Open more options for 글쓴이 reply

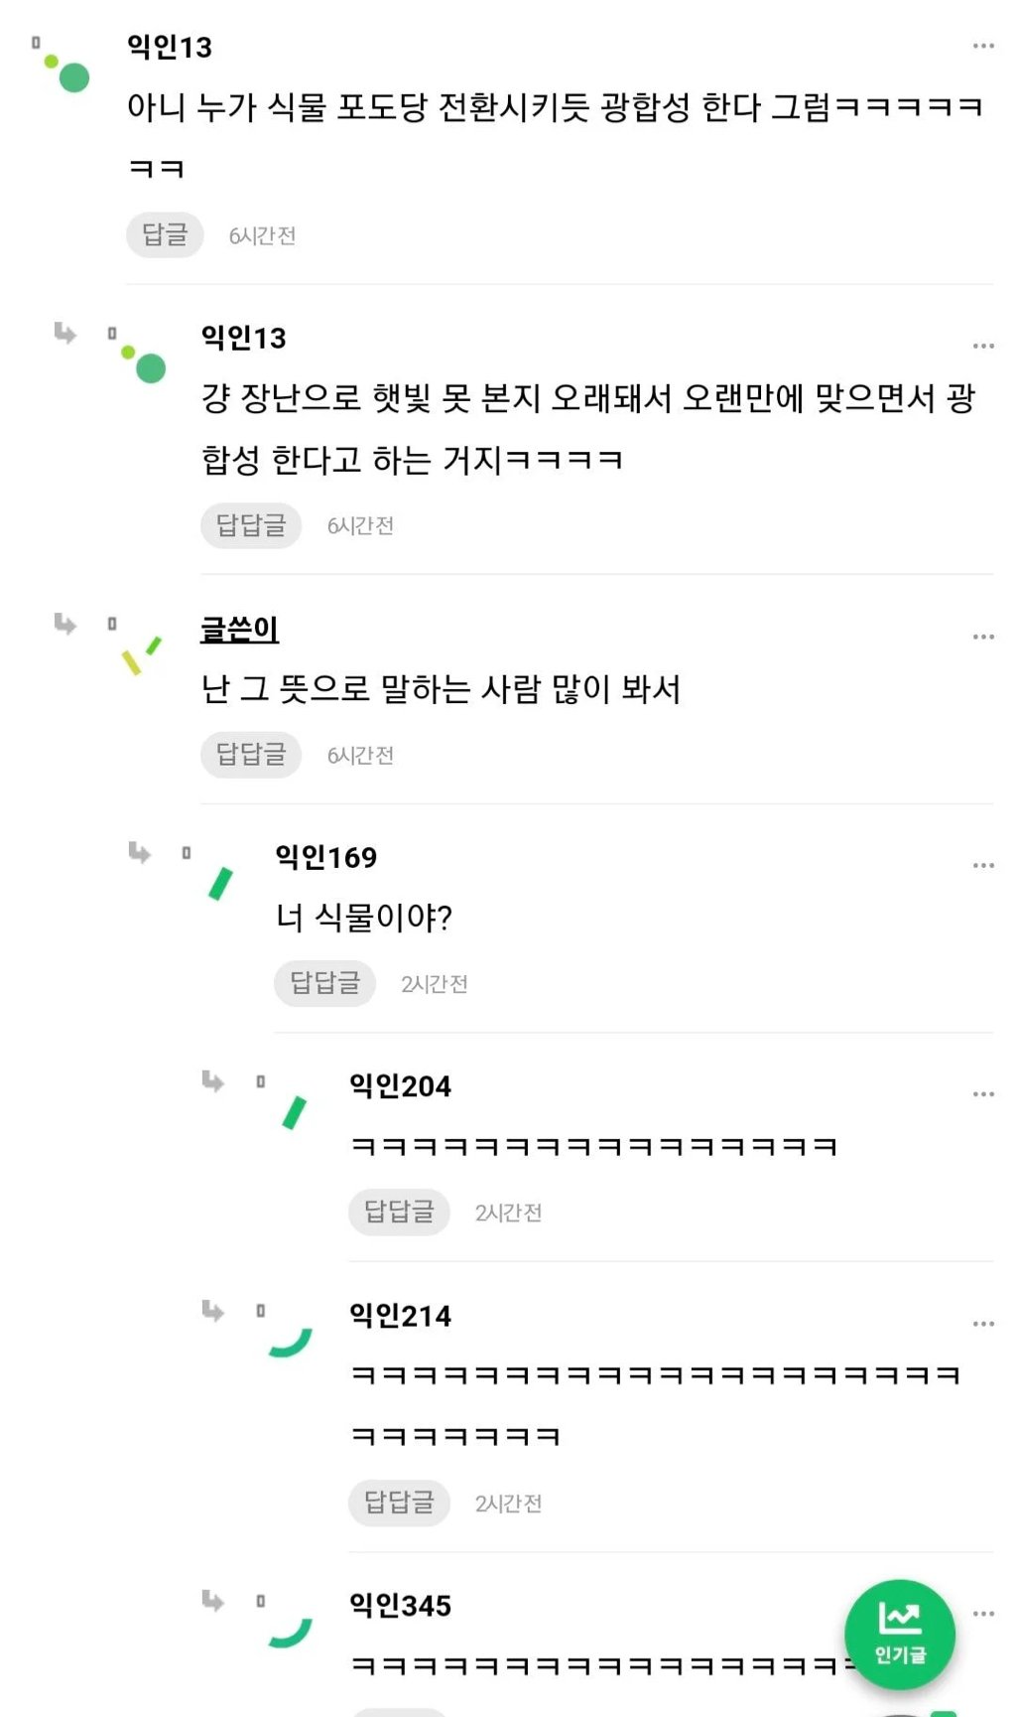click(982, 637)
